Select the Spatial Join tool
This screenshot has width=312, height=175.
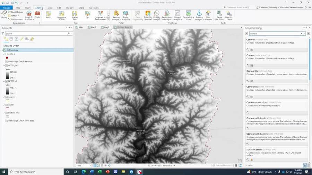[x=75, y=16]
